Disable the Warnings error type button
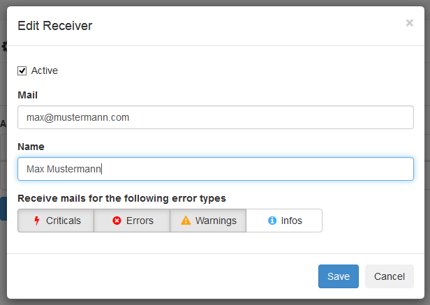 coord(208,221)
